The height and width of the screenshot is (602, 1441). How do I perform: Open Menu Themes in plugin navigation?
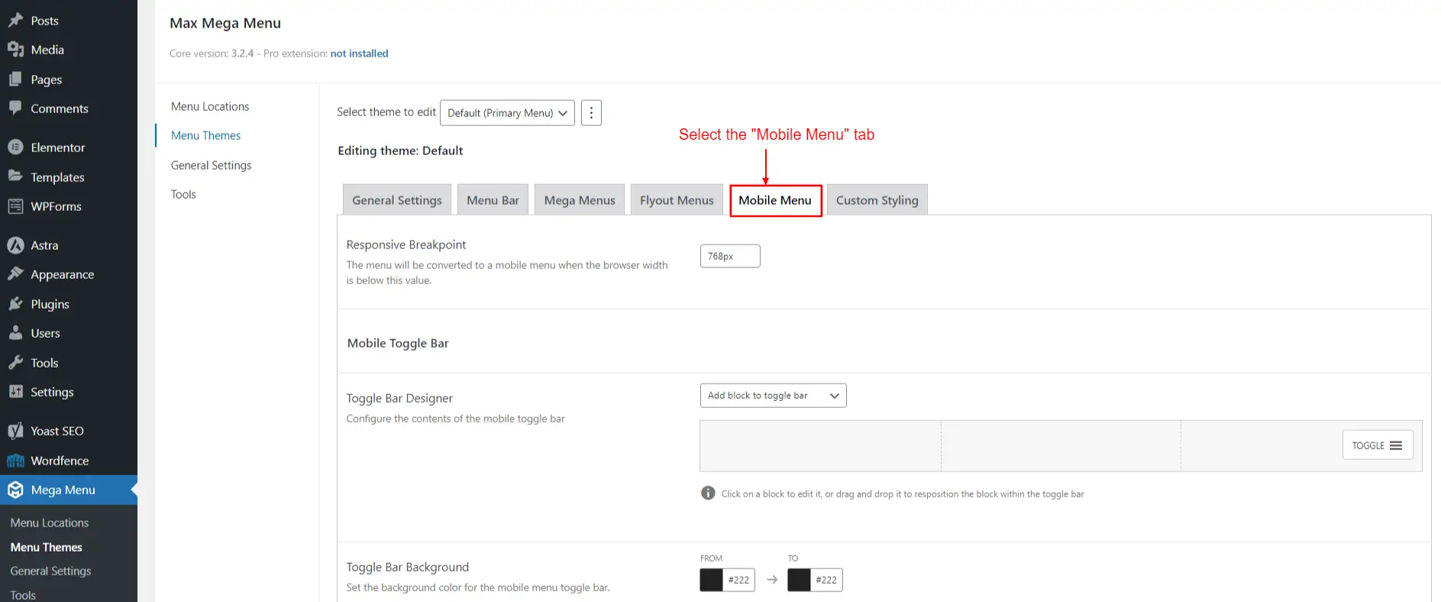pyautogui.click(x=205, y=135)
